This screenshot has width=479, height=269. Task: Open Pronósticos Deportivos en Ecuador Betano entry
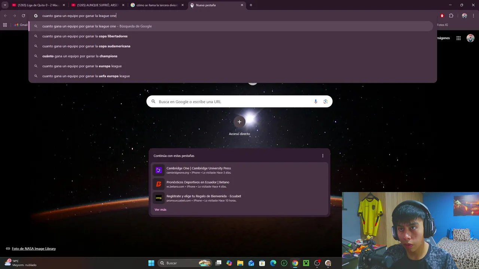239,184
